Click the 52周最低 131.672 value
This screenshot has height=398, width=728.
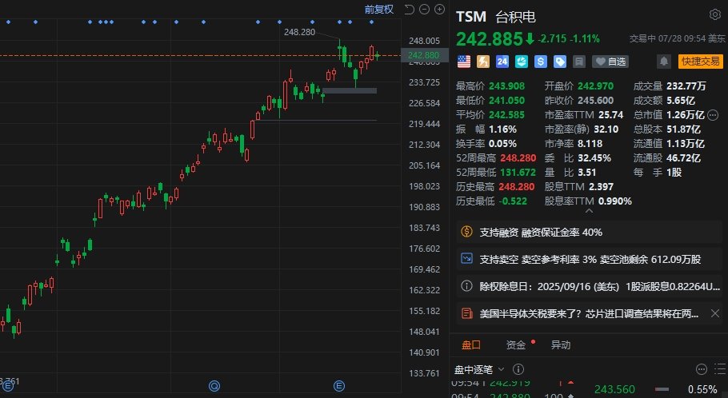point(518,172)
